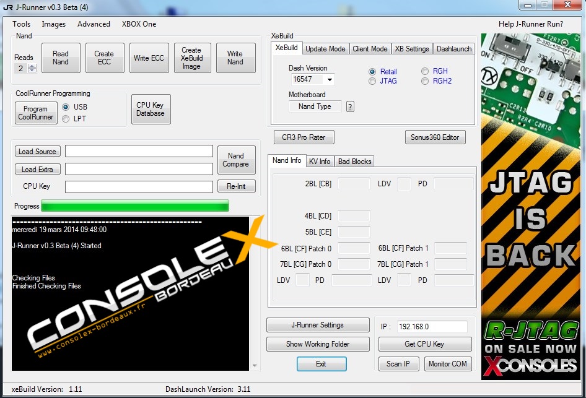Click the IP address field

coord(432,327)
